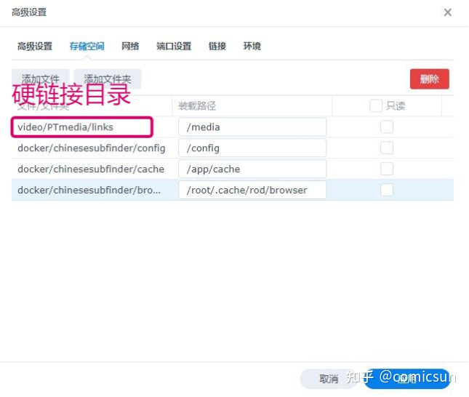Edit the /media mount path field
Screen dimensions: 469x397
[x=252, y=127]
